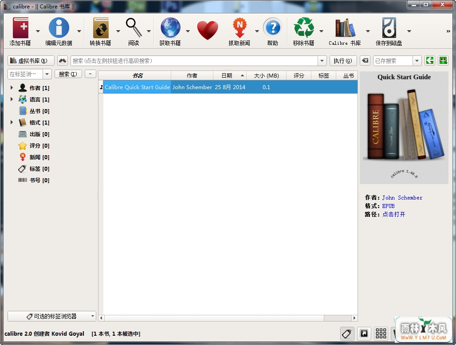Screen dimensions: 456x345
Task: Click Virtual Library (虚拟书库) button
Action: 31,61
